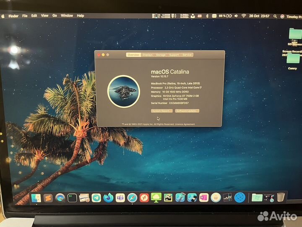The height and width of the screenshot is (227, 302).
Task: Minimize the About This Mac window
Action: click(x=103, y=55)
